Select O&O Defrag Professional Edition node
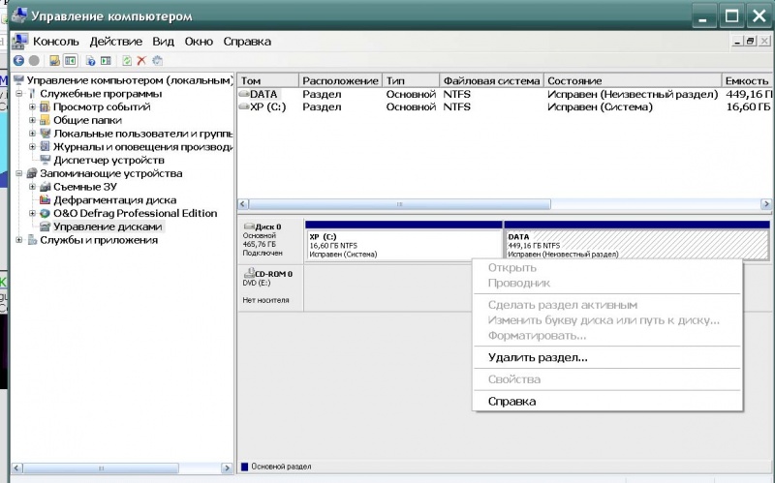Image resolution: width=775 pixels, height=483 pixels. (x=135, y=213)
